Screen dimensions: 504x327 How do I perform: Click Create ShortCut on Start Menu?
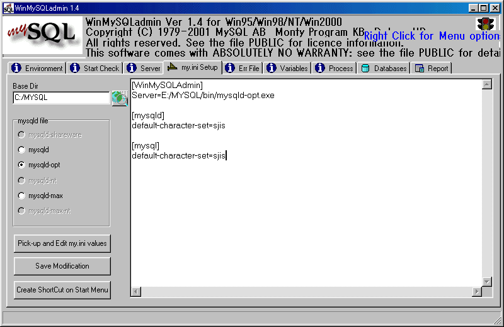pyautogui.click(x=62, y=290)
